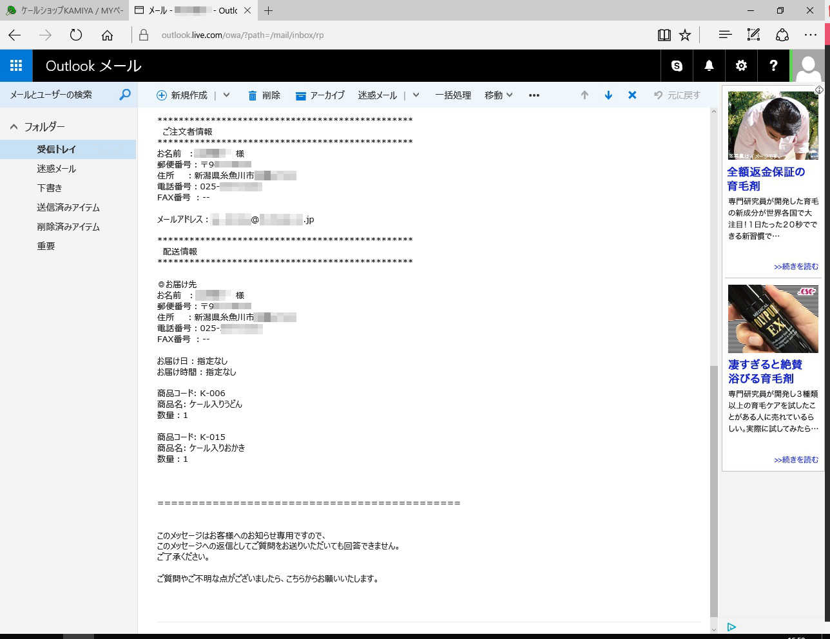Open the settings gear menu
This screenshot has height=639, width=830.
tap(741, 66)
